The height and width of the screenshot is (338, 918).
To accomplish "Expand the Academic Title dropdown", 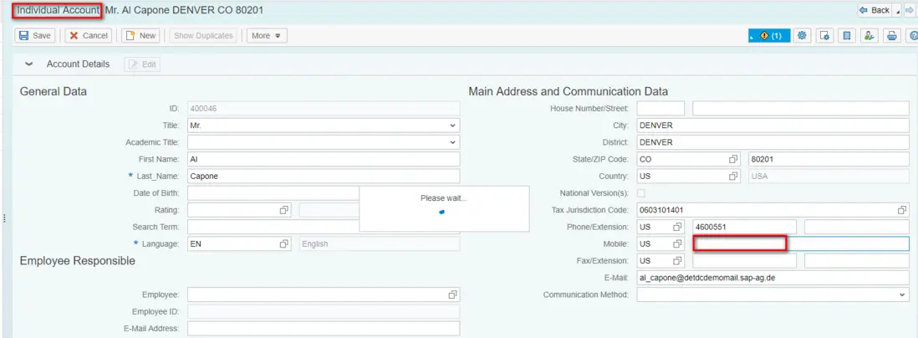I will point(452,142).
